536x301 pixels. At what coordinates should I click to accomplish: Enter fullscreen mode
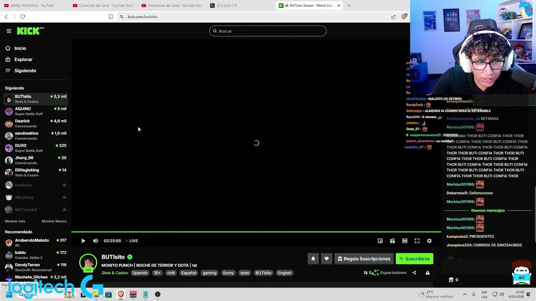click(417, 241)
